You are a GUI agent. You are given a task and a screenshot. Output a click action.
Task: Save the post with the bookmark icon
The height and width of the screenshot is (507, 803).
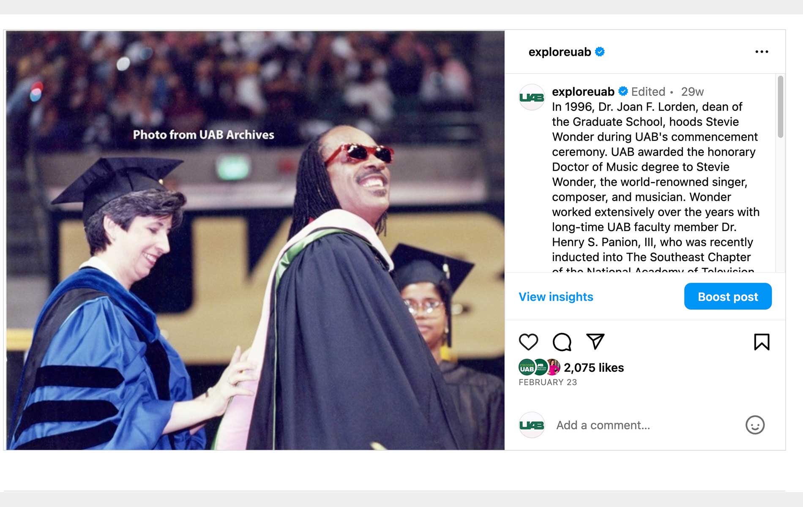762,342
